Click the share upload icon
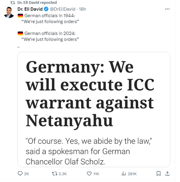This screenshot has width=180, height=182. coord(167,174)
